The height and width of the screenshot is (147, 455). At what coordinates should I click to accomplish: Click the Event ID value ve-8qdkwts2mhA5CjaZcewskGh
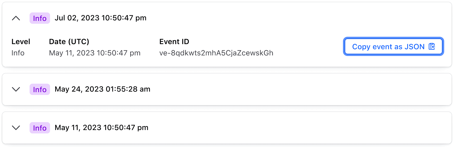[x=216, y=53]
